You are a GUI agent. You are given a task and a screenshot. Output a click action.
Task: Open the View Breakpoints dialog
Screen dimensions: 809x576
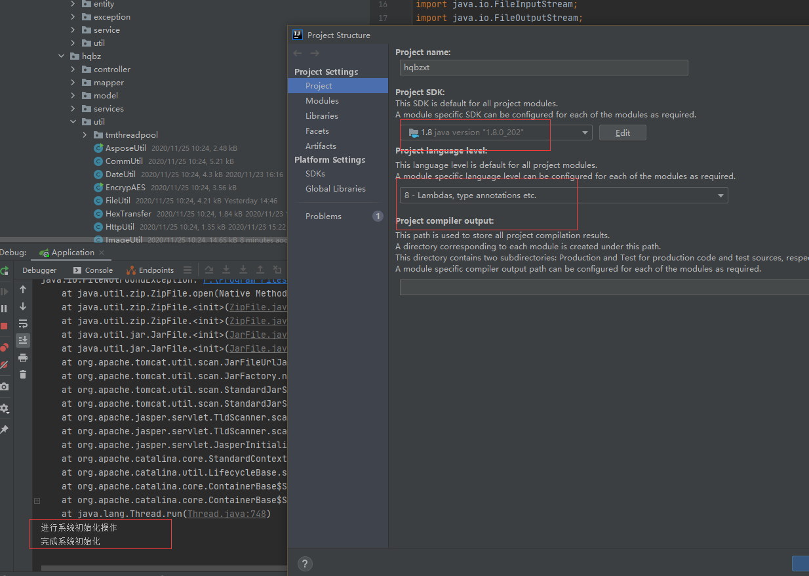[x=5, y=346]
